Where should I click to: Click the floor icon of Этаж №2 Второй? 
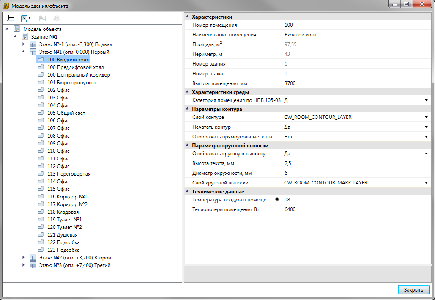click(33, 258)
